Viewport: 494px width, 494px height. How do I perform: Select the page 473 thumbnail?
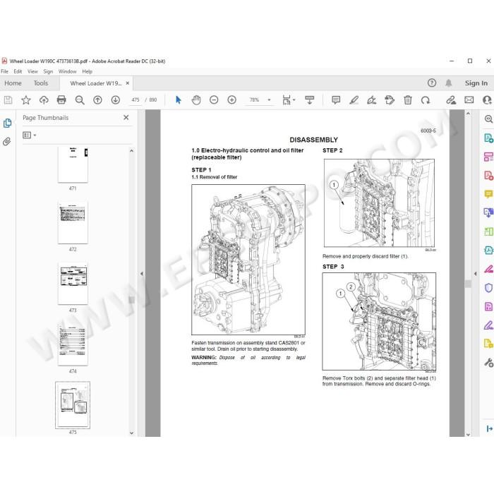pyautogui.click(x=73, y=284)
